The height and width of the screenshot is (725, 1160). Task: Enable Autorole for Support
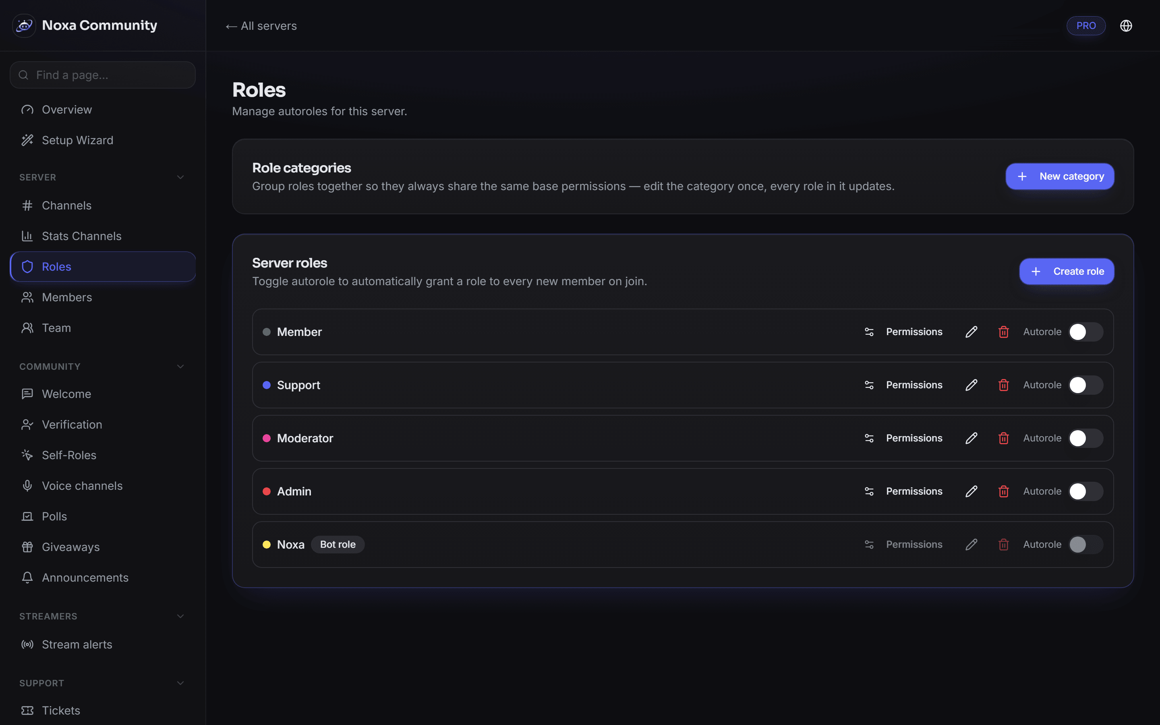(1086, 385)
